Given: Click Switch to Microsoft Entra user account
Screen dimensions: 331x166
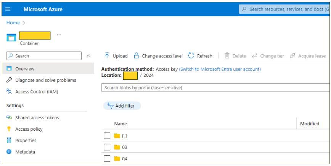Looking at the screenshot, I should pyautogui.click(x=220, y=69).
